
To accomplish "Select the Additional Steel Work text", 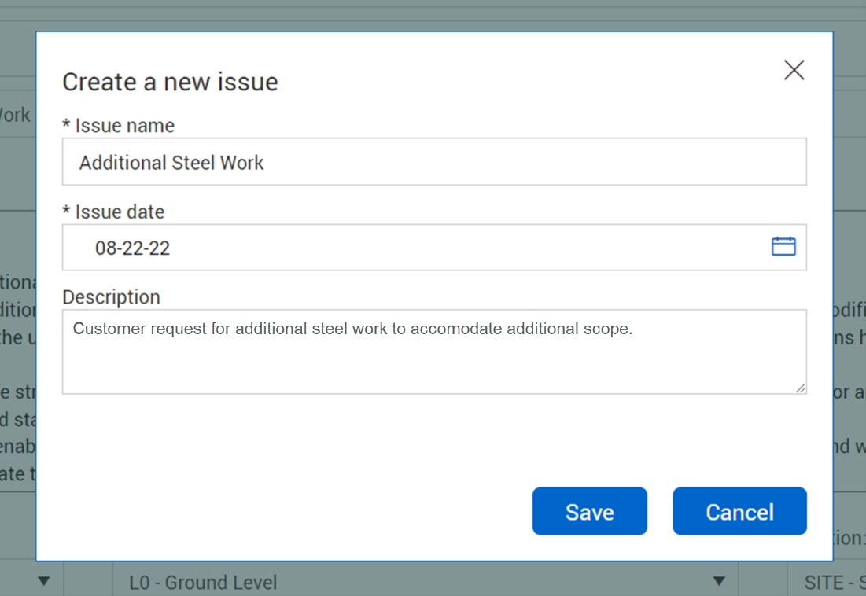I will point(171,162).
